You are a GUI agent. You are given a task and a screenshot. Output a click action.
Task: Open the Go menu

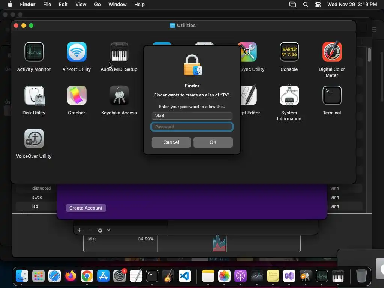[97, 4]
